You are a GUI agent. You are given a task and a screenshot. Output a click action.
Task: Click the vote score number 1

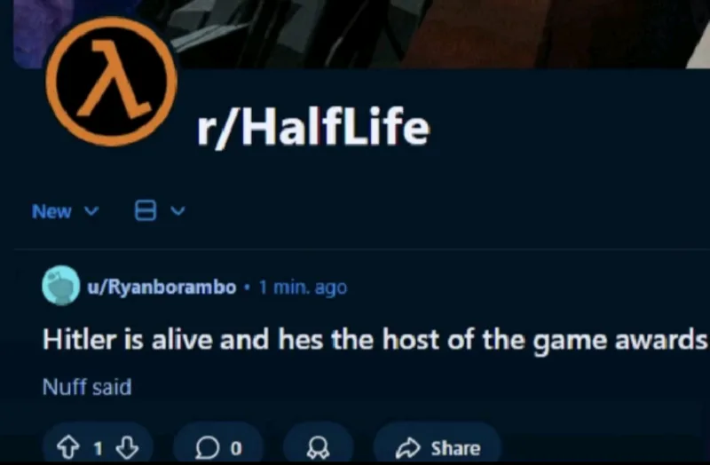pos(98,449)
